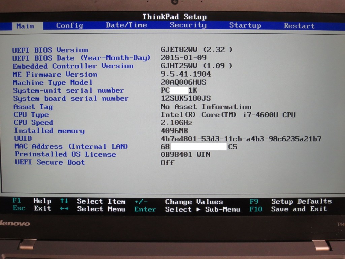Click the up/down arrows key hint
The image size is (345, 259).
64,201
